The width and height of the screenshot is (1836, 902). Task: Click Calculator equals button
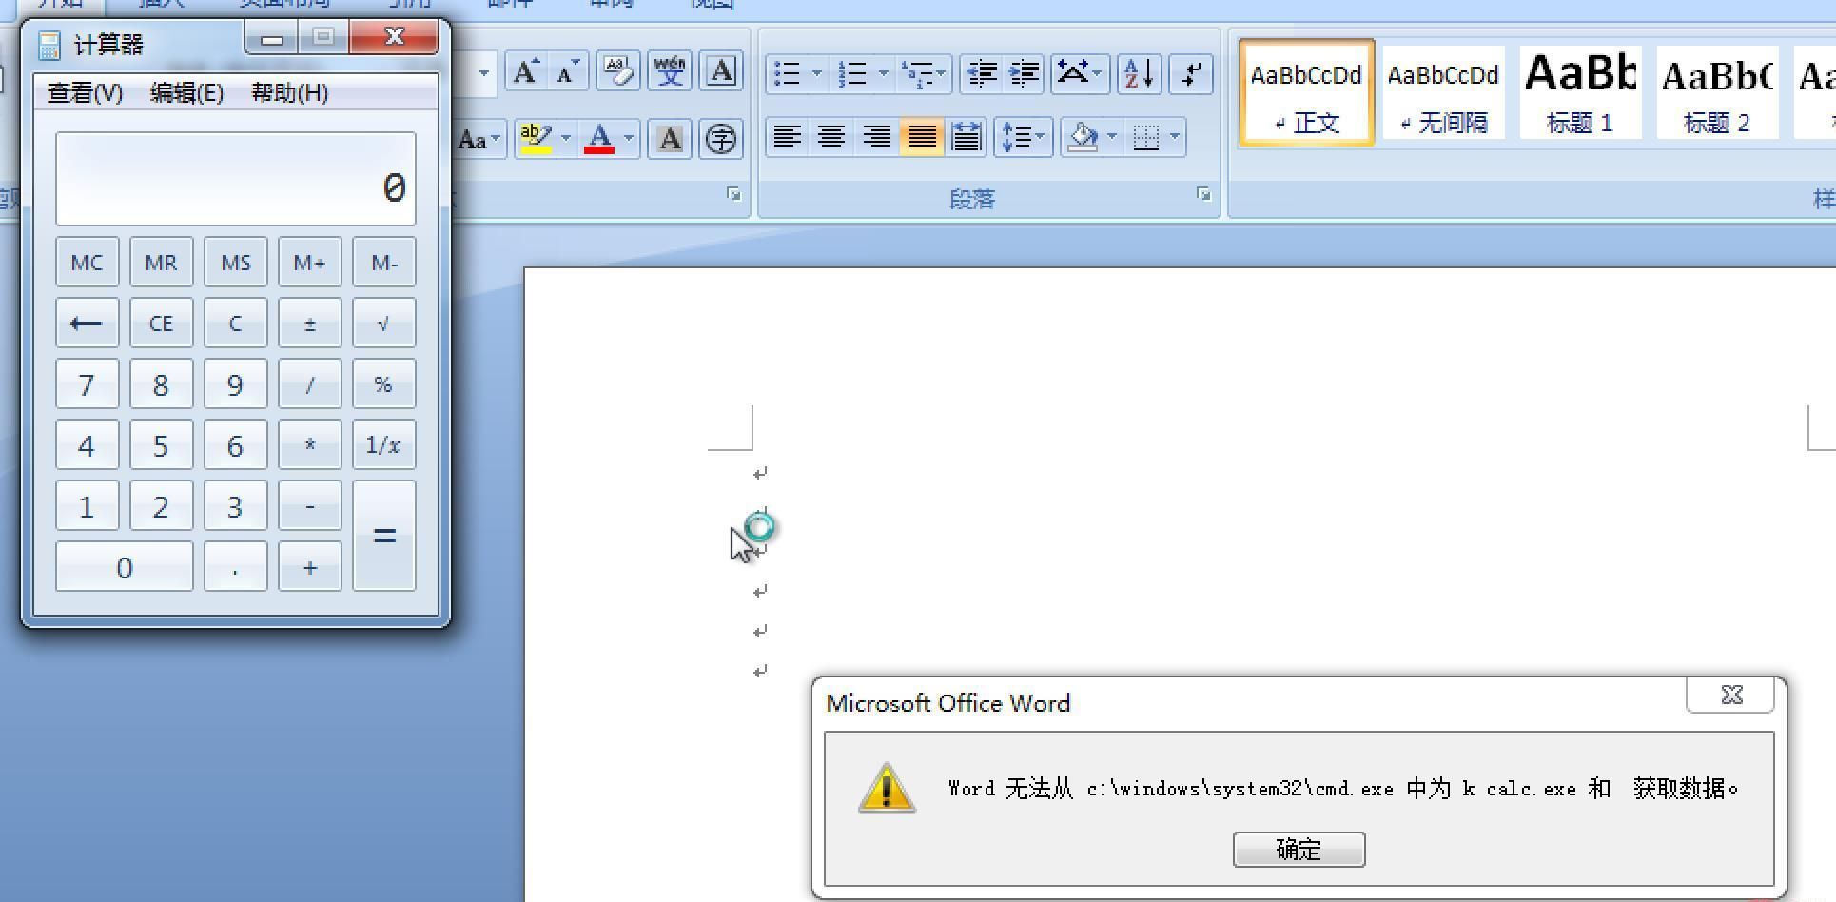pyautogui.click(x=383, y=536)
